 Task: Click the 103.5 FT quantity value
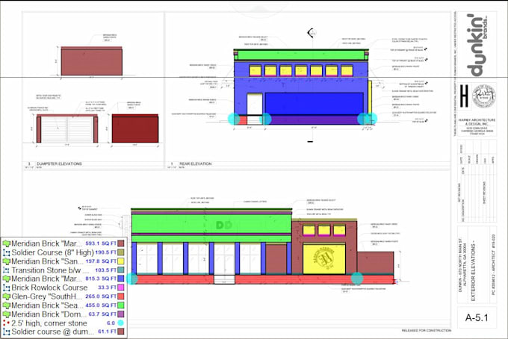[105, 270]
